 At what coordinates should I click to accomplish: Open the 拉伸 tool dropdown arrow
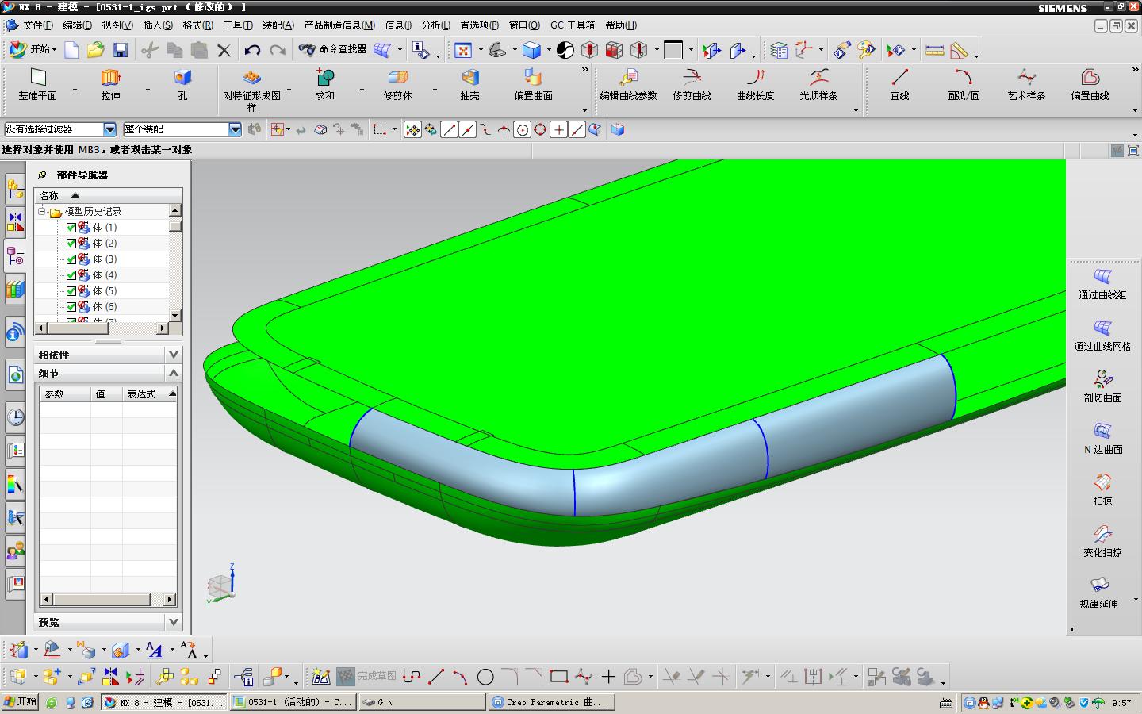click(x=148, y=90)
